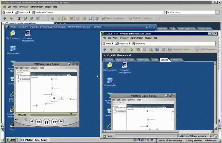This screenshot has width=222, height=143.
Task: Click Eval License: 59 days remaining status text
Action: (x=192, y=136)
